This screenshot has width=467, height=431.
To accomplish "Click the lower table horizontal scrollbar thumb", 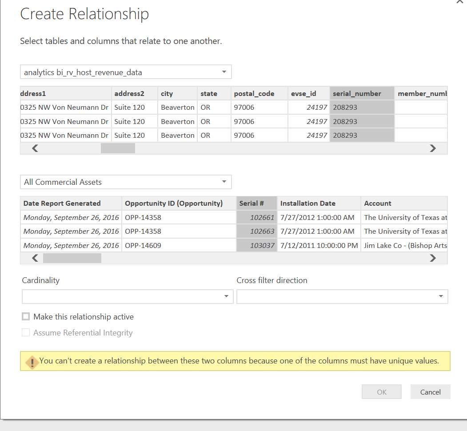I will coord(72,258).
